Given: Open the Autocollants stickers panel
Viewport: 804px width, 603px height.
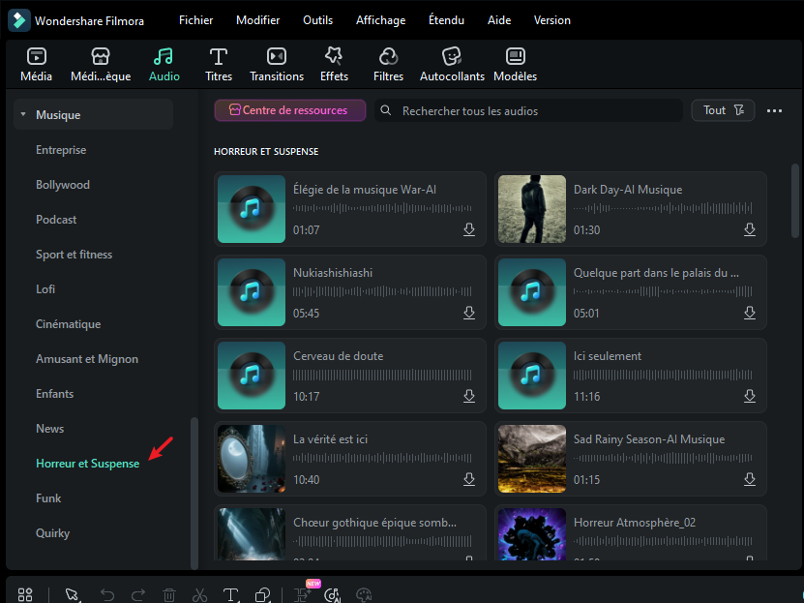Looking at the screenshot, I should [x=450, y=65].
